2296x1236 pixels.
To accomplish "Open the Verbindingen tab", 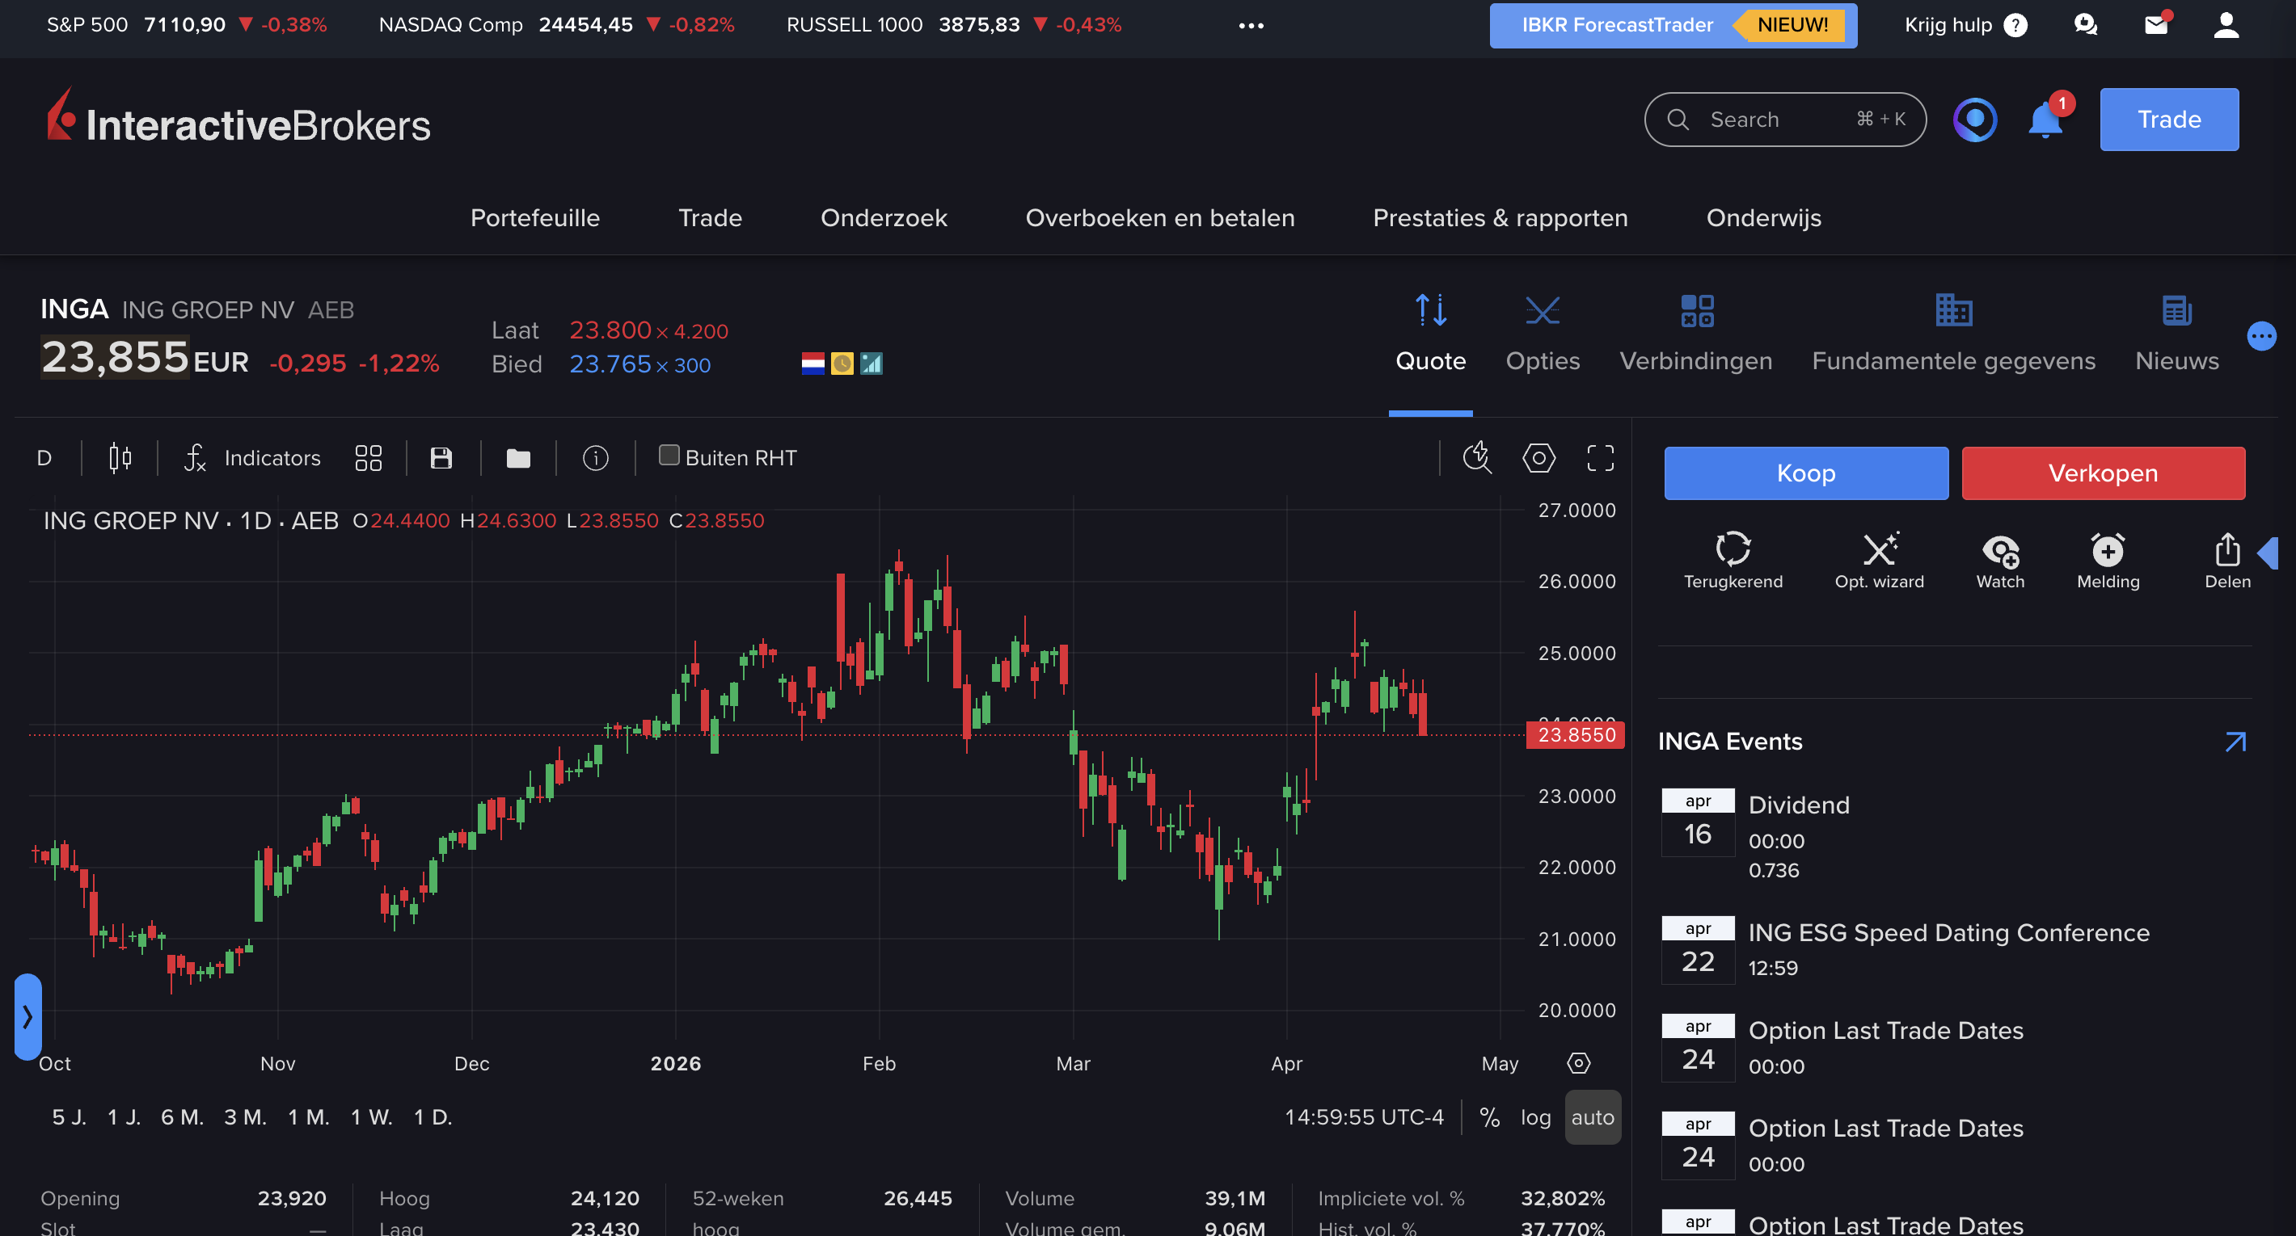I will 1695,334.
